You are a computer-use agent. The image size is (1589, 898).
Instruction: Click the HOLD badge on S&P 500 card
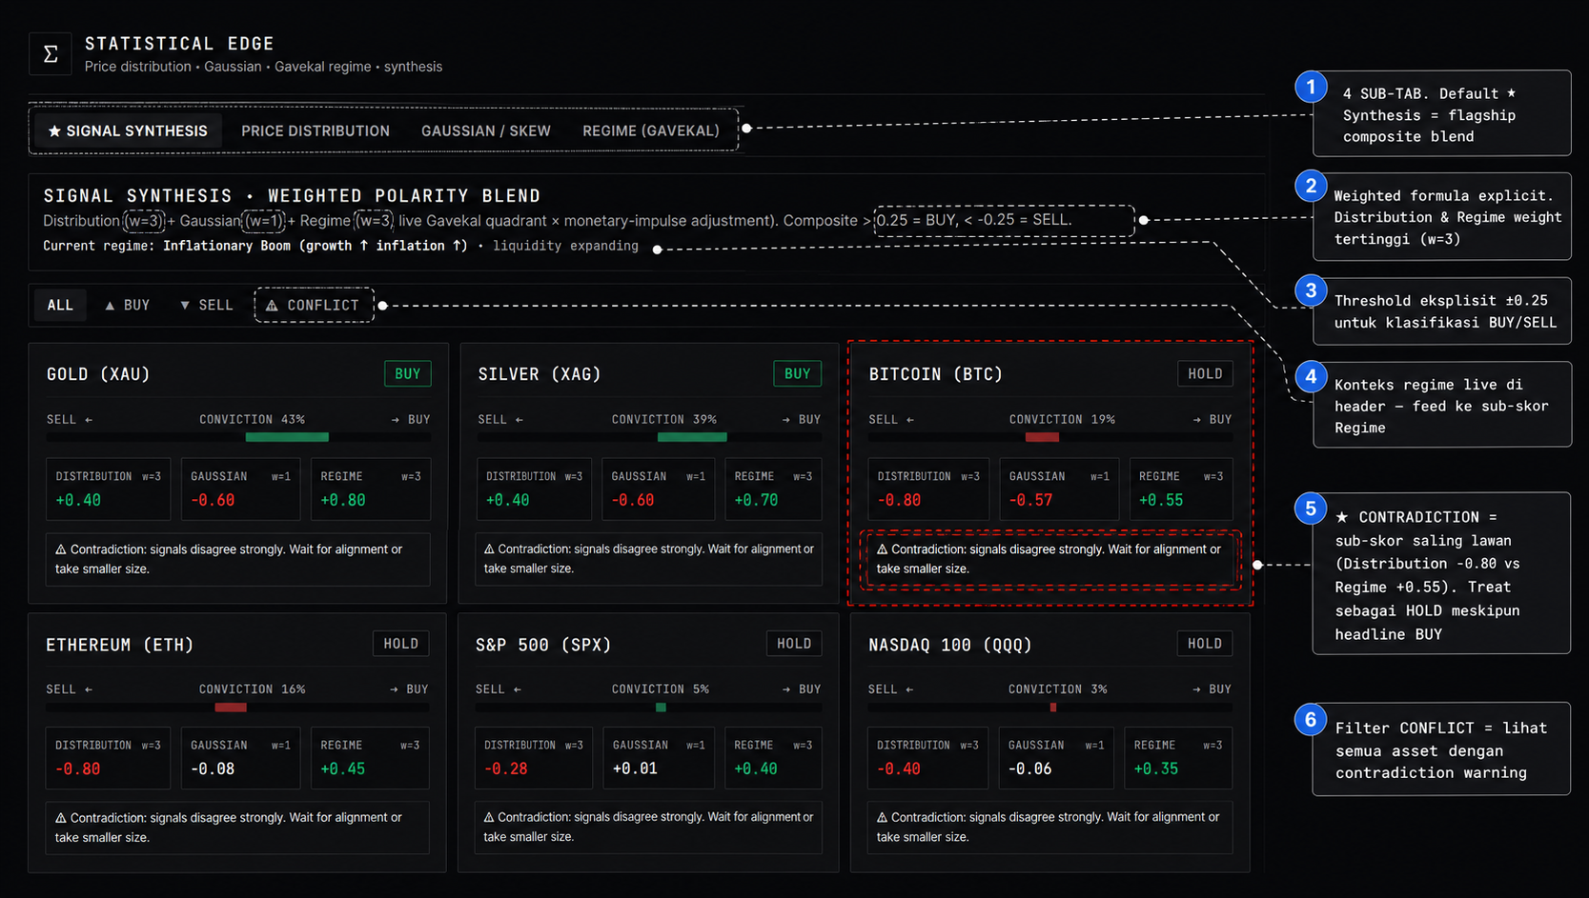[794, 644]
